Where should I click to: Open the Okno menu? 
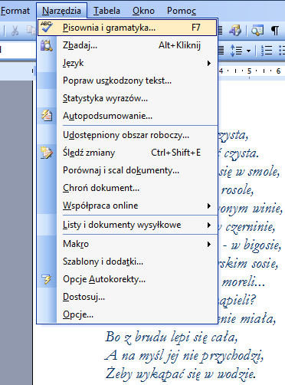coord(143,11)
